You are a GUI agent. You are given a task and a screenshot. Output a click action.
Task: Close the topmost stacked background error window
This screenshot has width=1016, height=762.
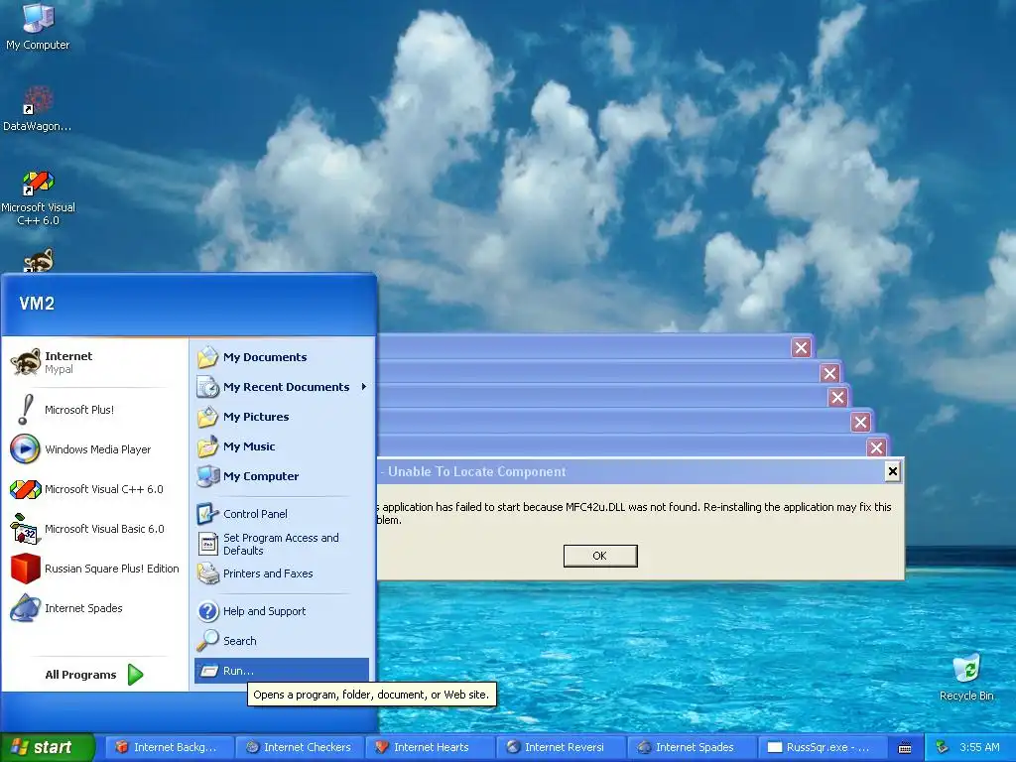point(802,348)
